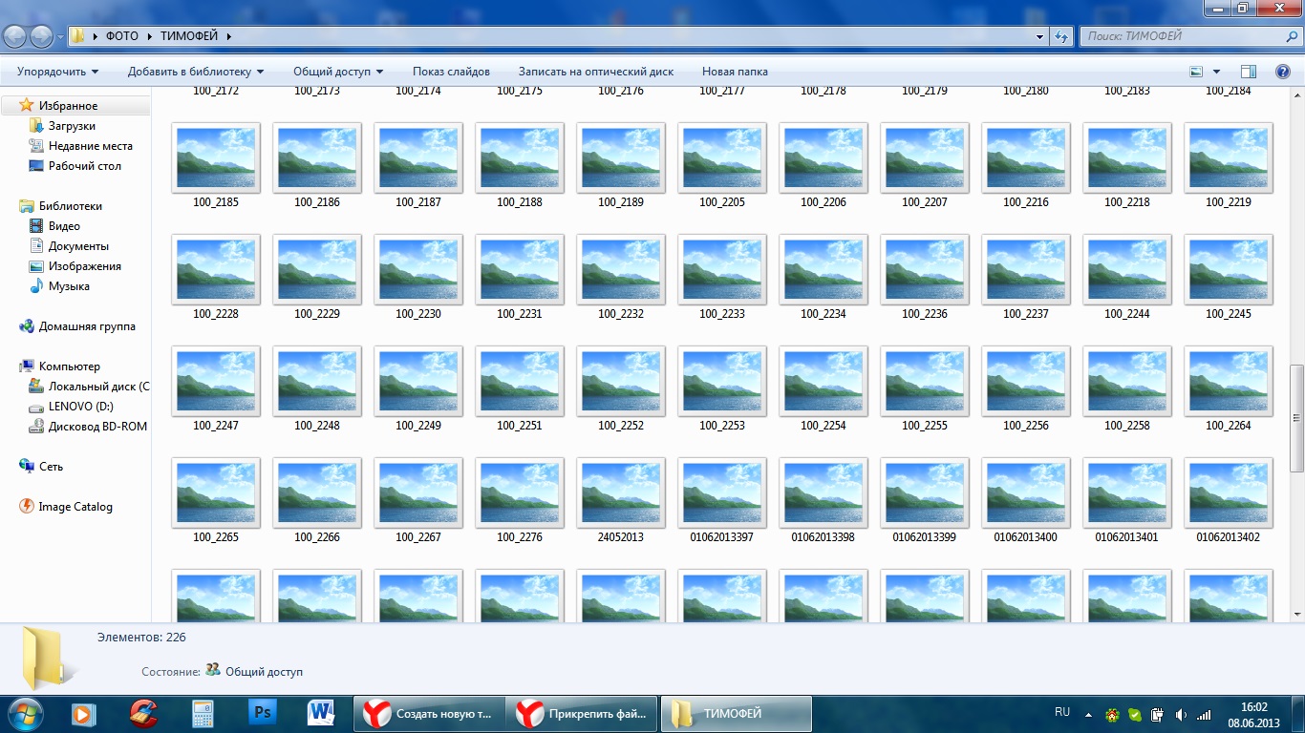Open the Упорядочить dropdown menu

(57, 72)
